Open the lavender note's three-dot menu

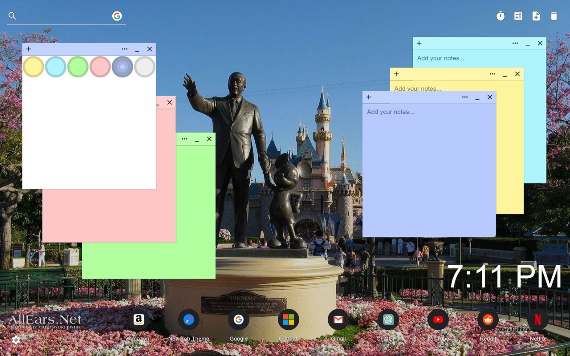click(465, 97)
